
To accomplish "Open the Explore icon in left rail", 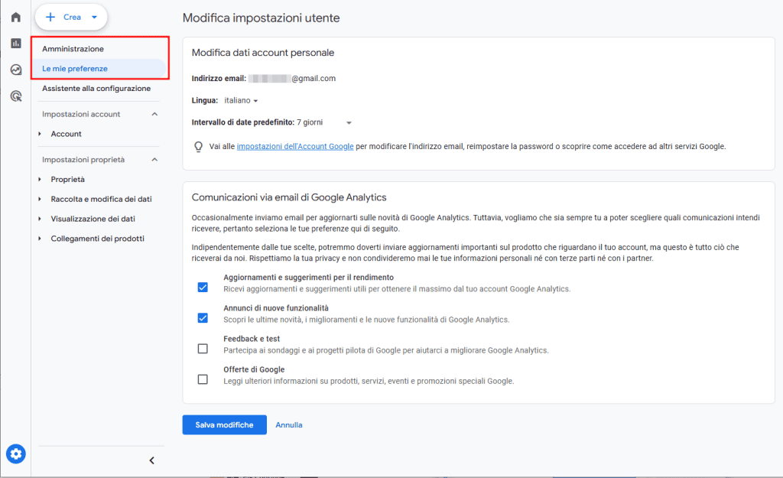I will pos(16,70).
